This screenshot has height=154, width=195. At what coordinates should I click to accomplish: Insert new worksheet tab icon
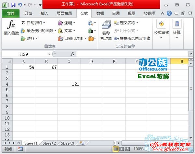(x=82, y=143)
